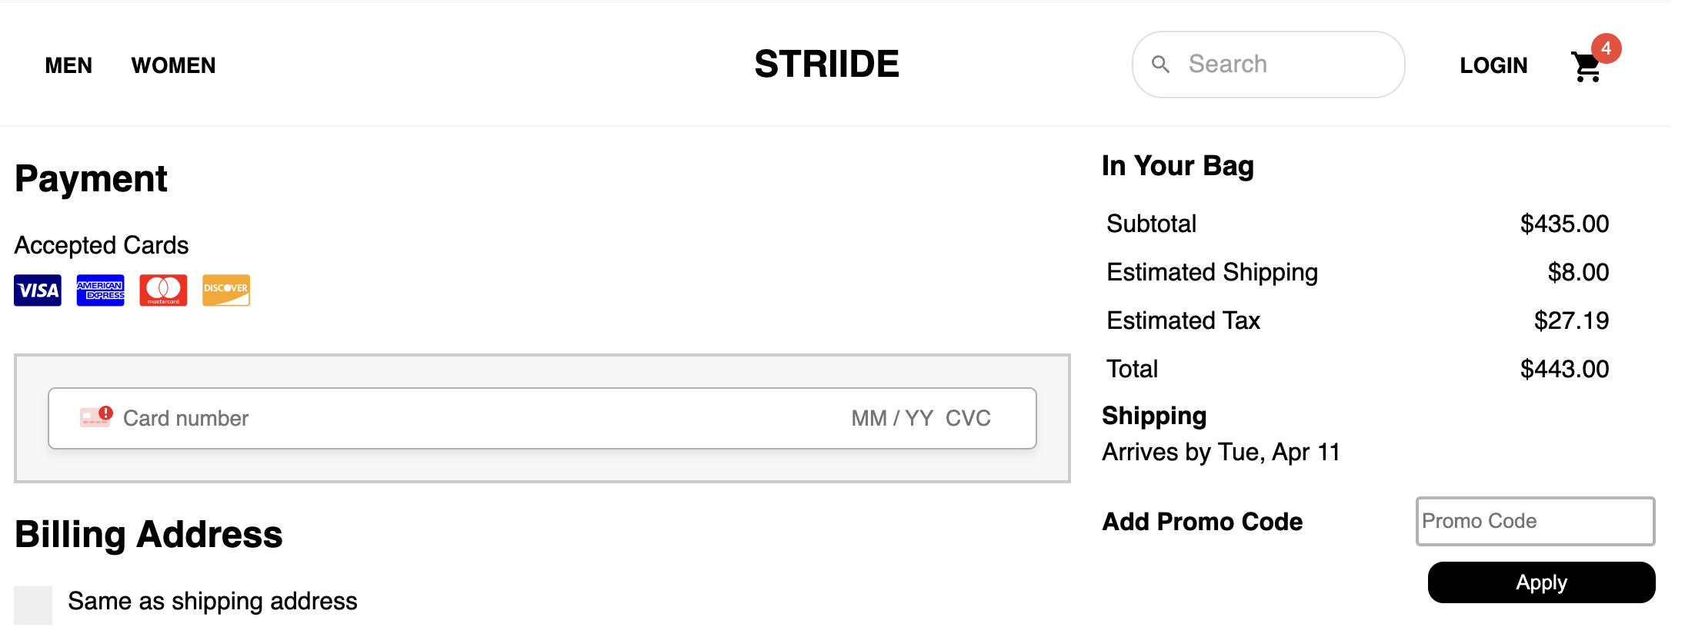Click the Visa card icon

point(38,290)
